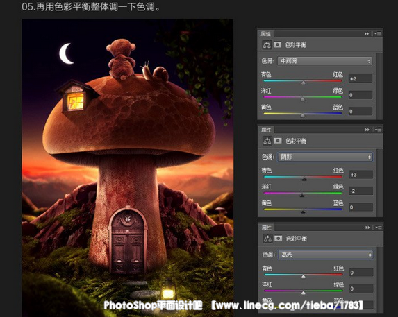398x317 pixels.
Task: Click the 黄色 label in the 中间调 panel
Action: (x=266, y=108)
